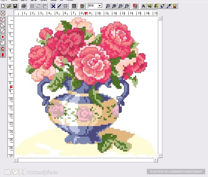
Task: Print the cross-stitch pattern
Action: [24, 6]
